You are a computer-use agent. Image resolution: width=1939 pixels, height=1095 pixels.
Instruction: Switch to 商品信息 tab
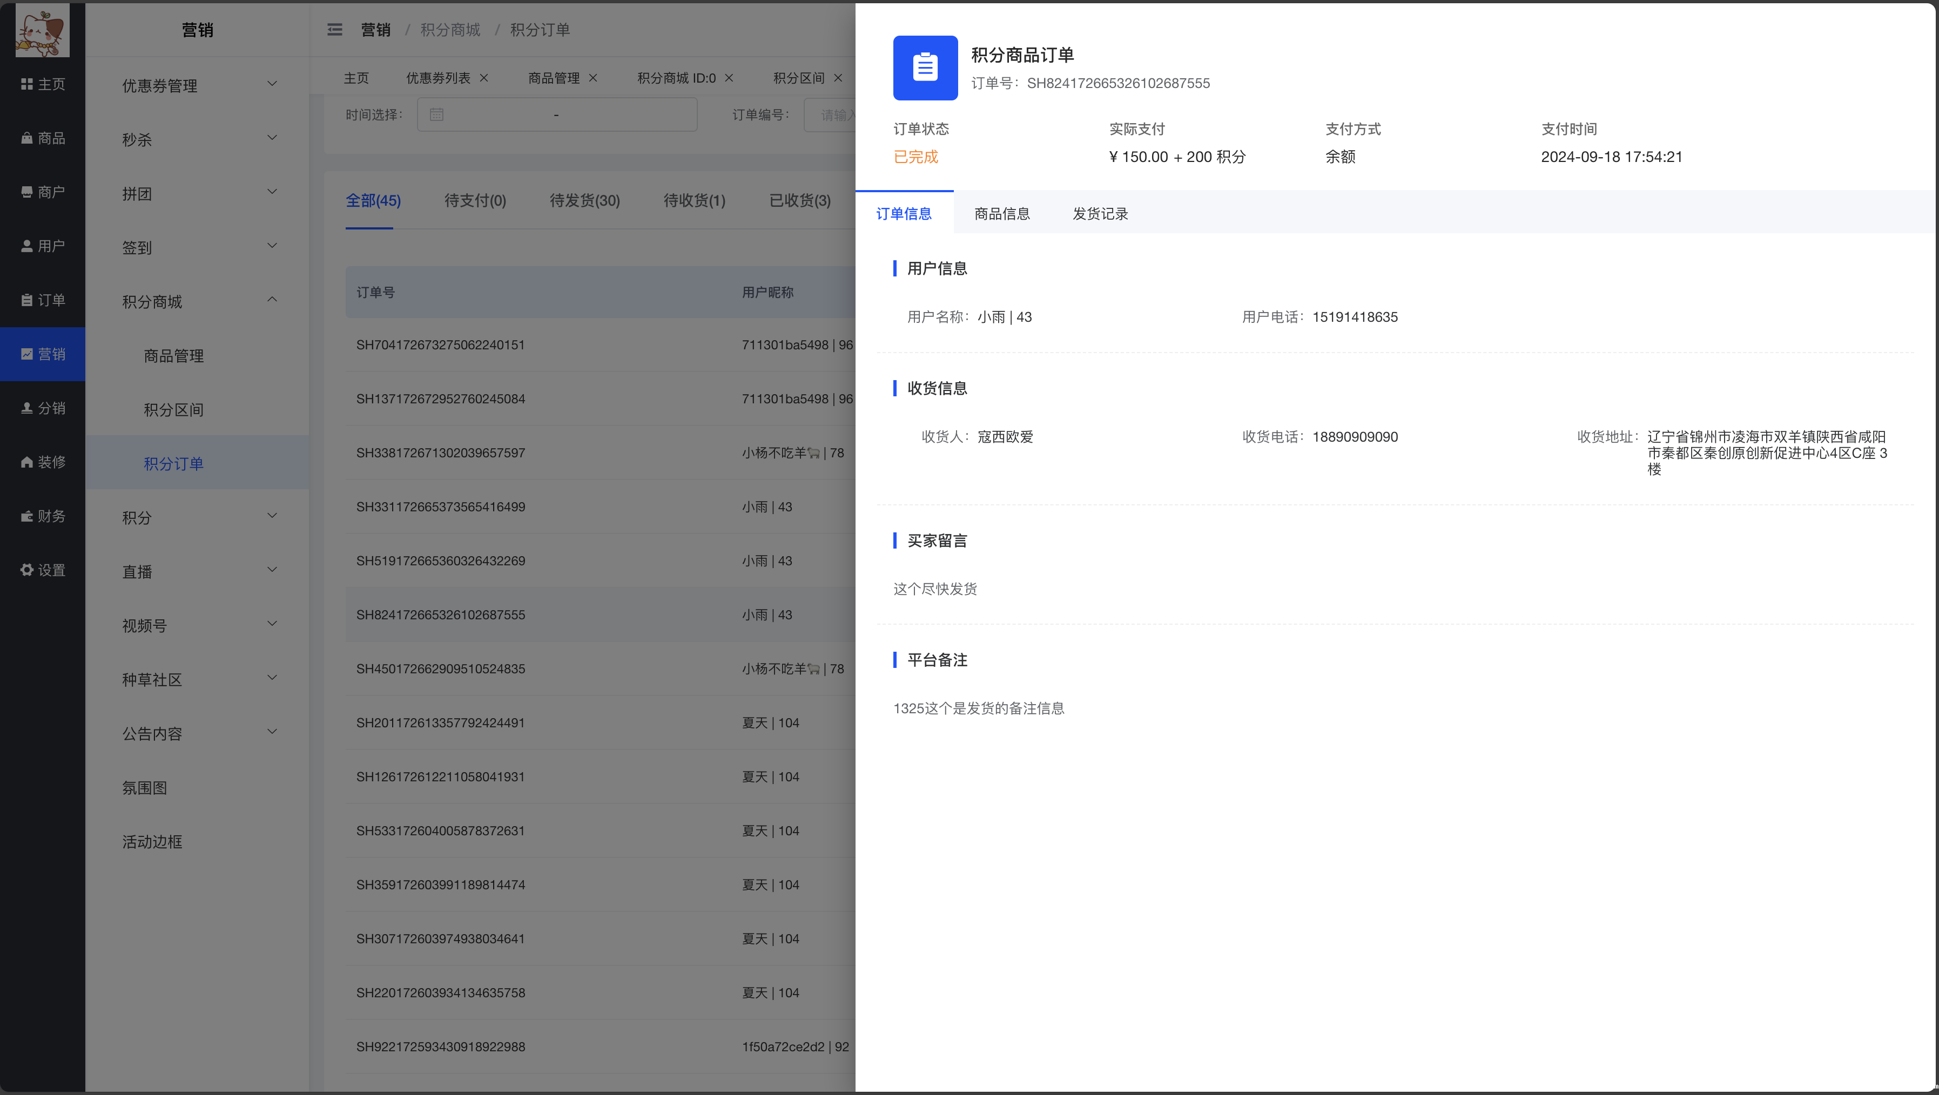[1001, 214]
